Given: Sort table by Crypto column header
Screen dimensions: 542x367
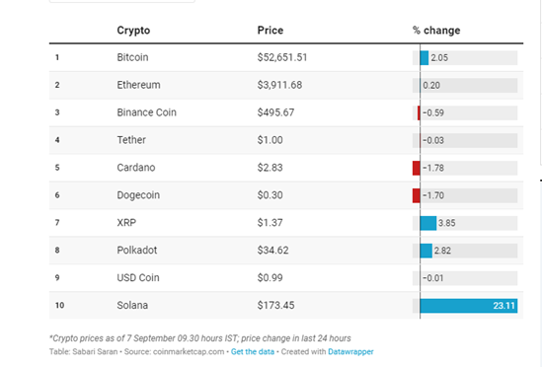Looking at the screenshot, I should point(133,31).
